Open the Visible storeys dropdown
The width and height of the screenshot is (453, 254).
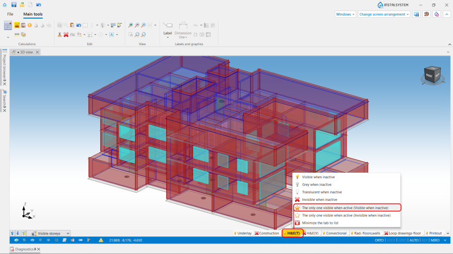point(50,233)
